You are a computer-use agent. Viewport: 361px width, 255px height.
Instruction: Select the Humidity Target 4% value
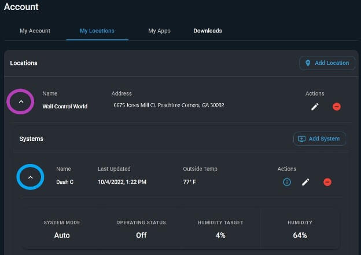[220, 235]
